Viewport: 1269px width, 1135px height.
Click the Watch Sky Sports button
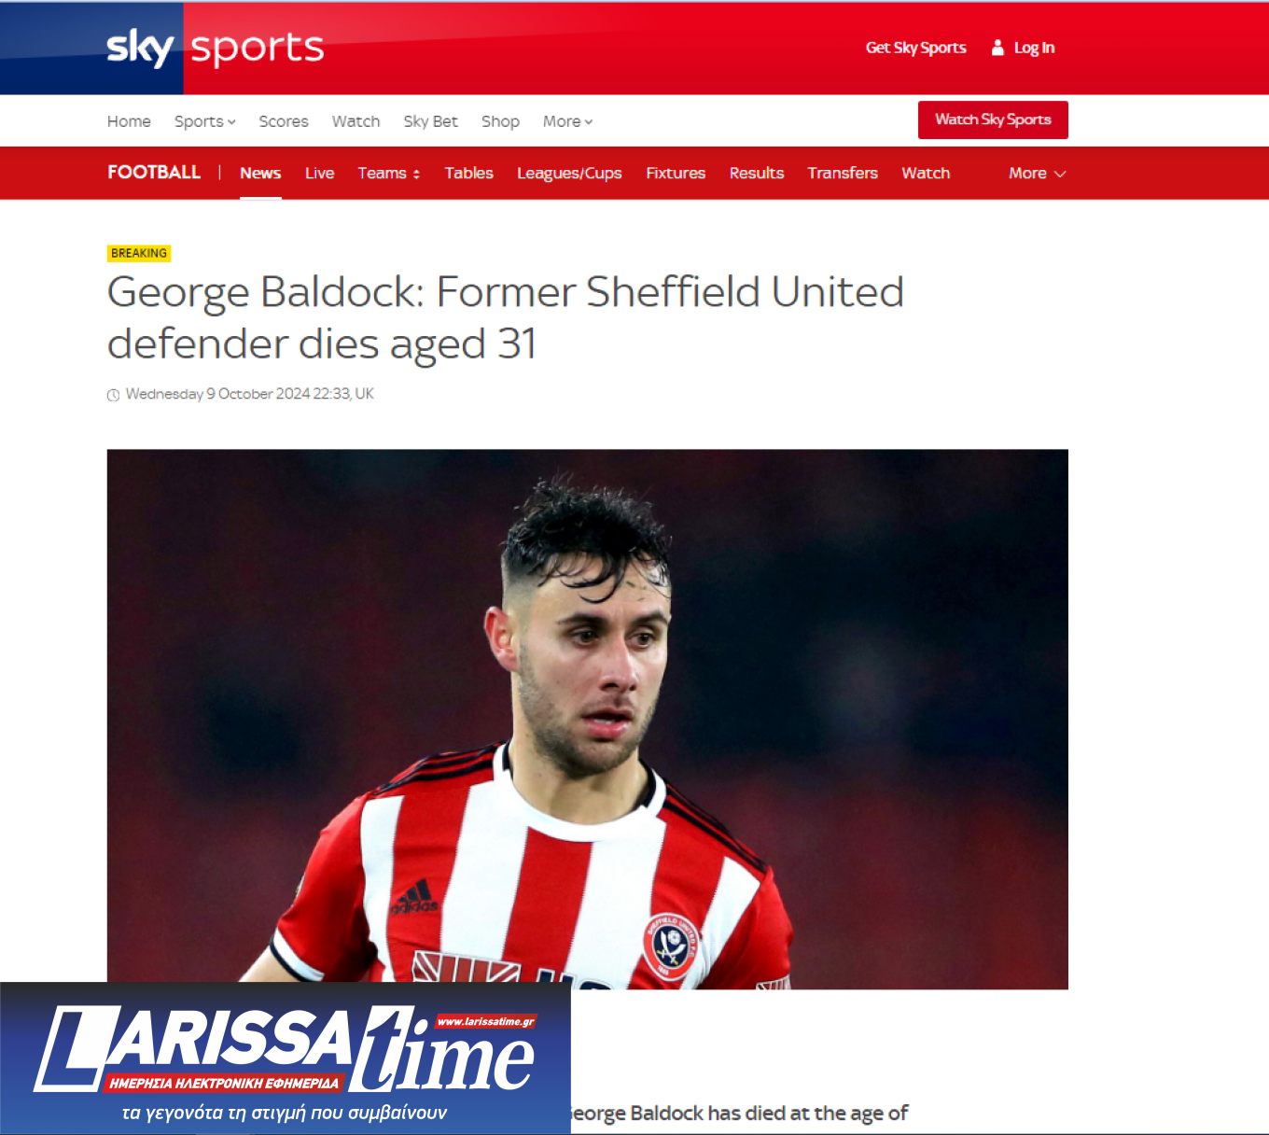coord(993,119)
